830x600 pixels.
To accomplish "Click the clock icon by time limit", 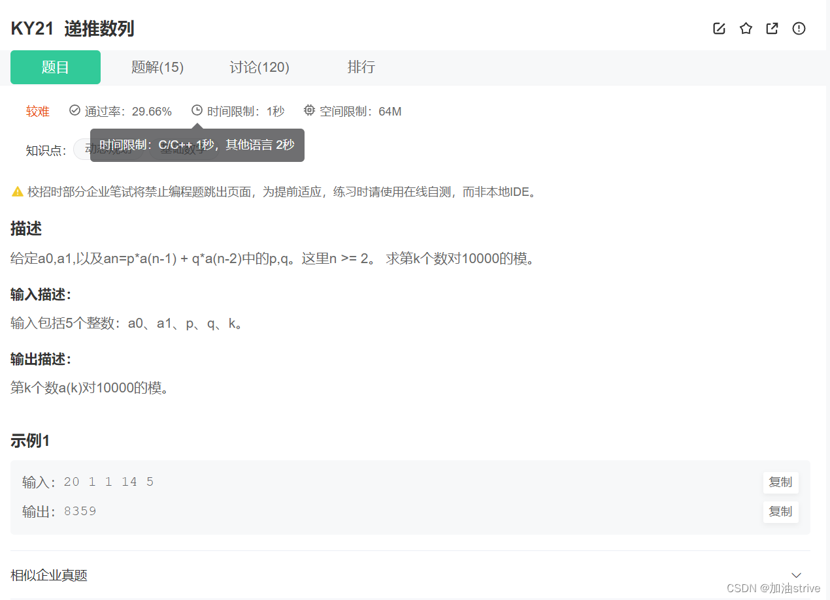I will pos(197,110).
